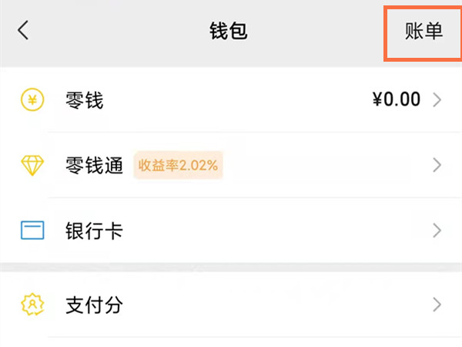Tap the 支付分 badge icon

point(32,305)
